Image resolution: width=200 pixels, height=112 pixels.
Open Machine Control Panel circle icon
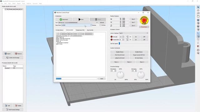tap(198, 50)
